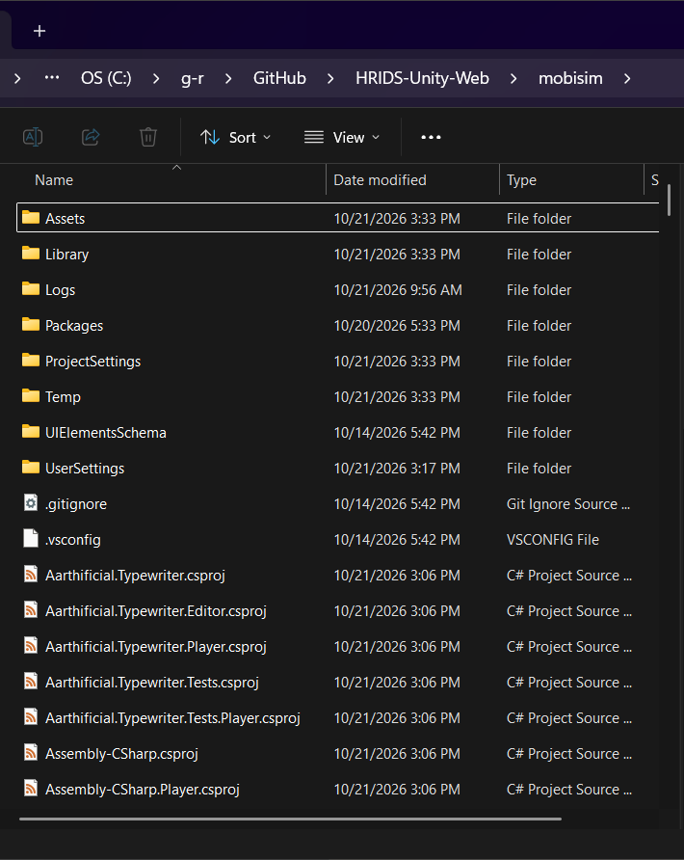Image resolution: width=684 pixels, height=860 pixels.
Task: Click the .gitignore gear file icon
Action: (x=31, y=503)
